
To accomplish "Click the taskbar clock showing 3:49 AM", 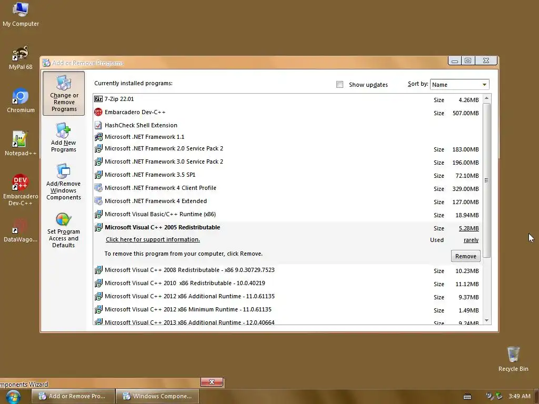I will pos(519,396).
